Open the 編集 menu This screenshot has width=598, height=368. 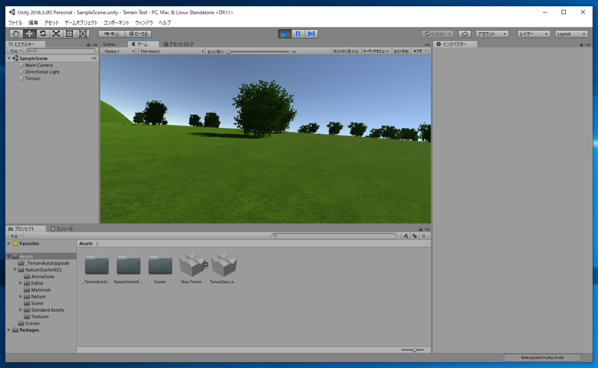(33, 23)
